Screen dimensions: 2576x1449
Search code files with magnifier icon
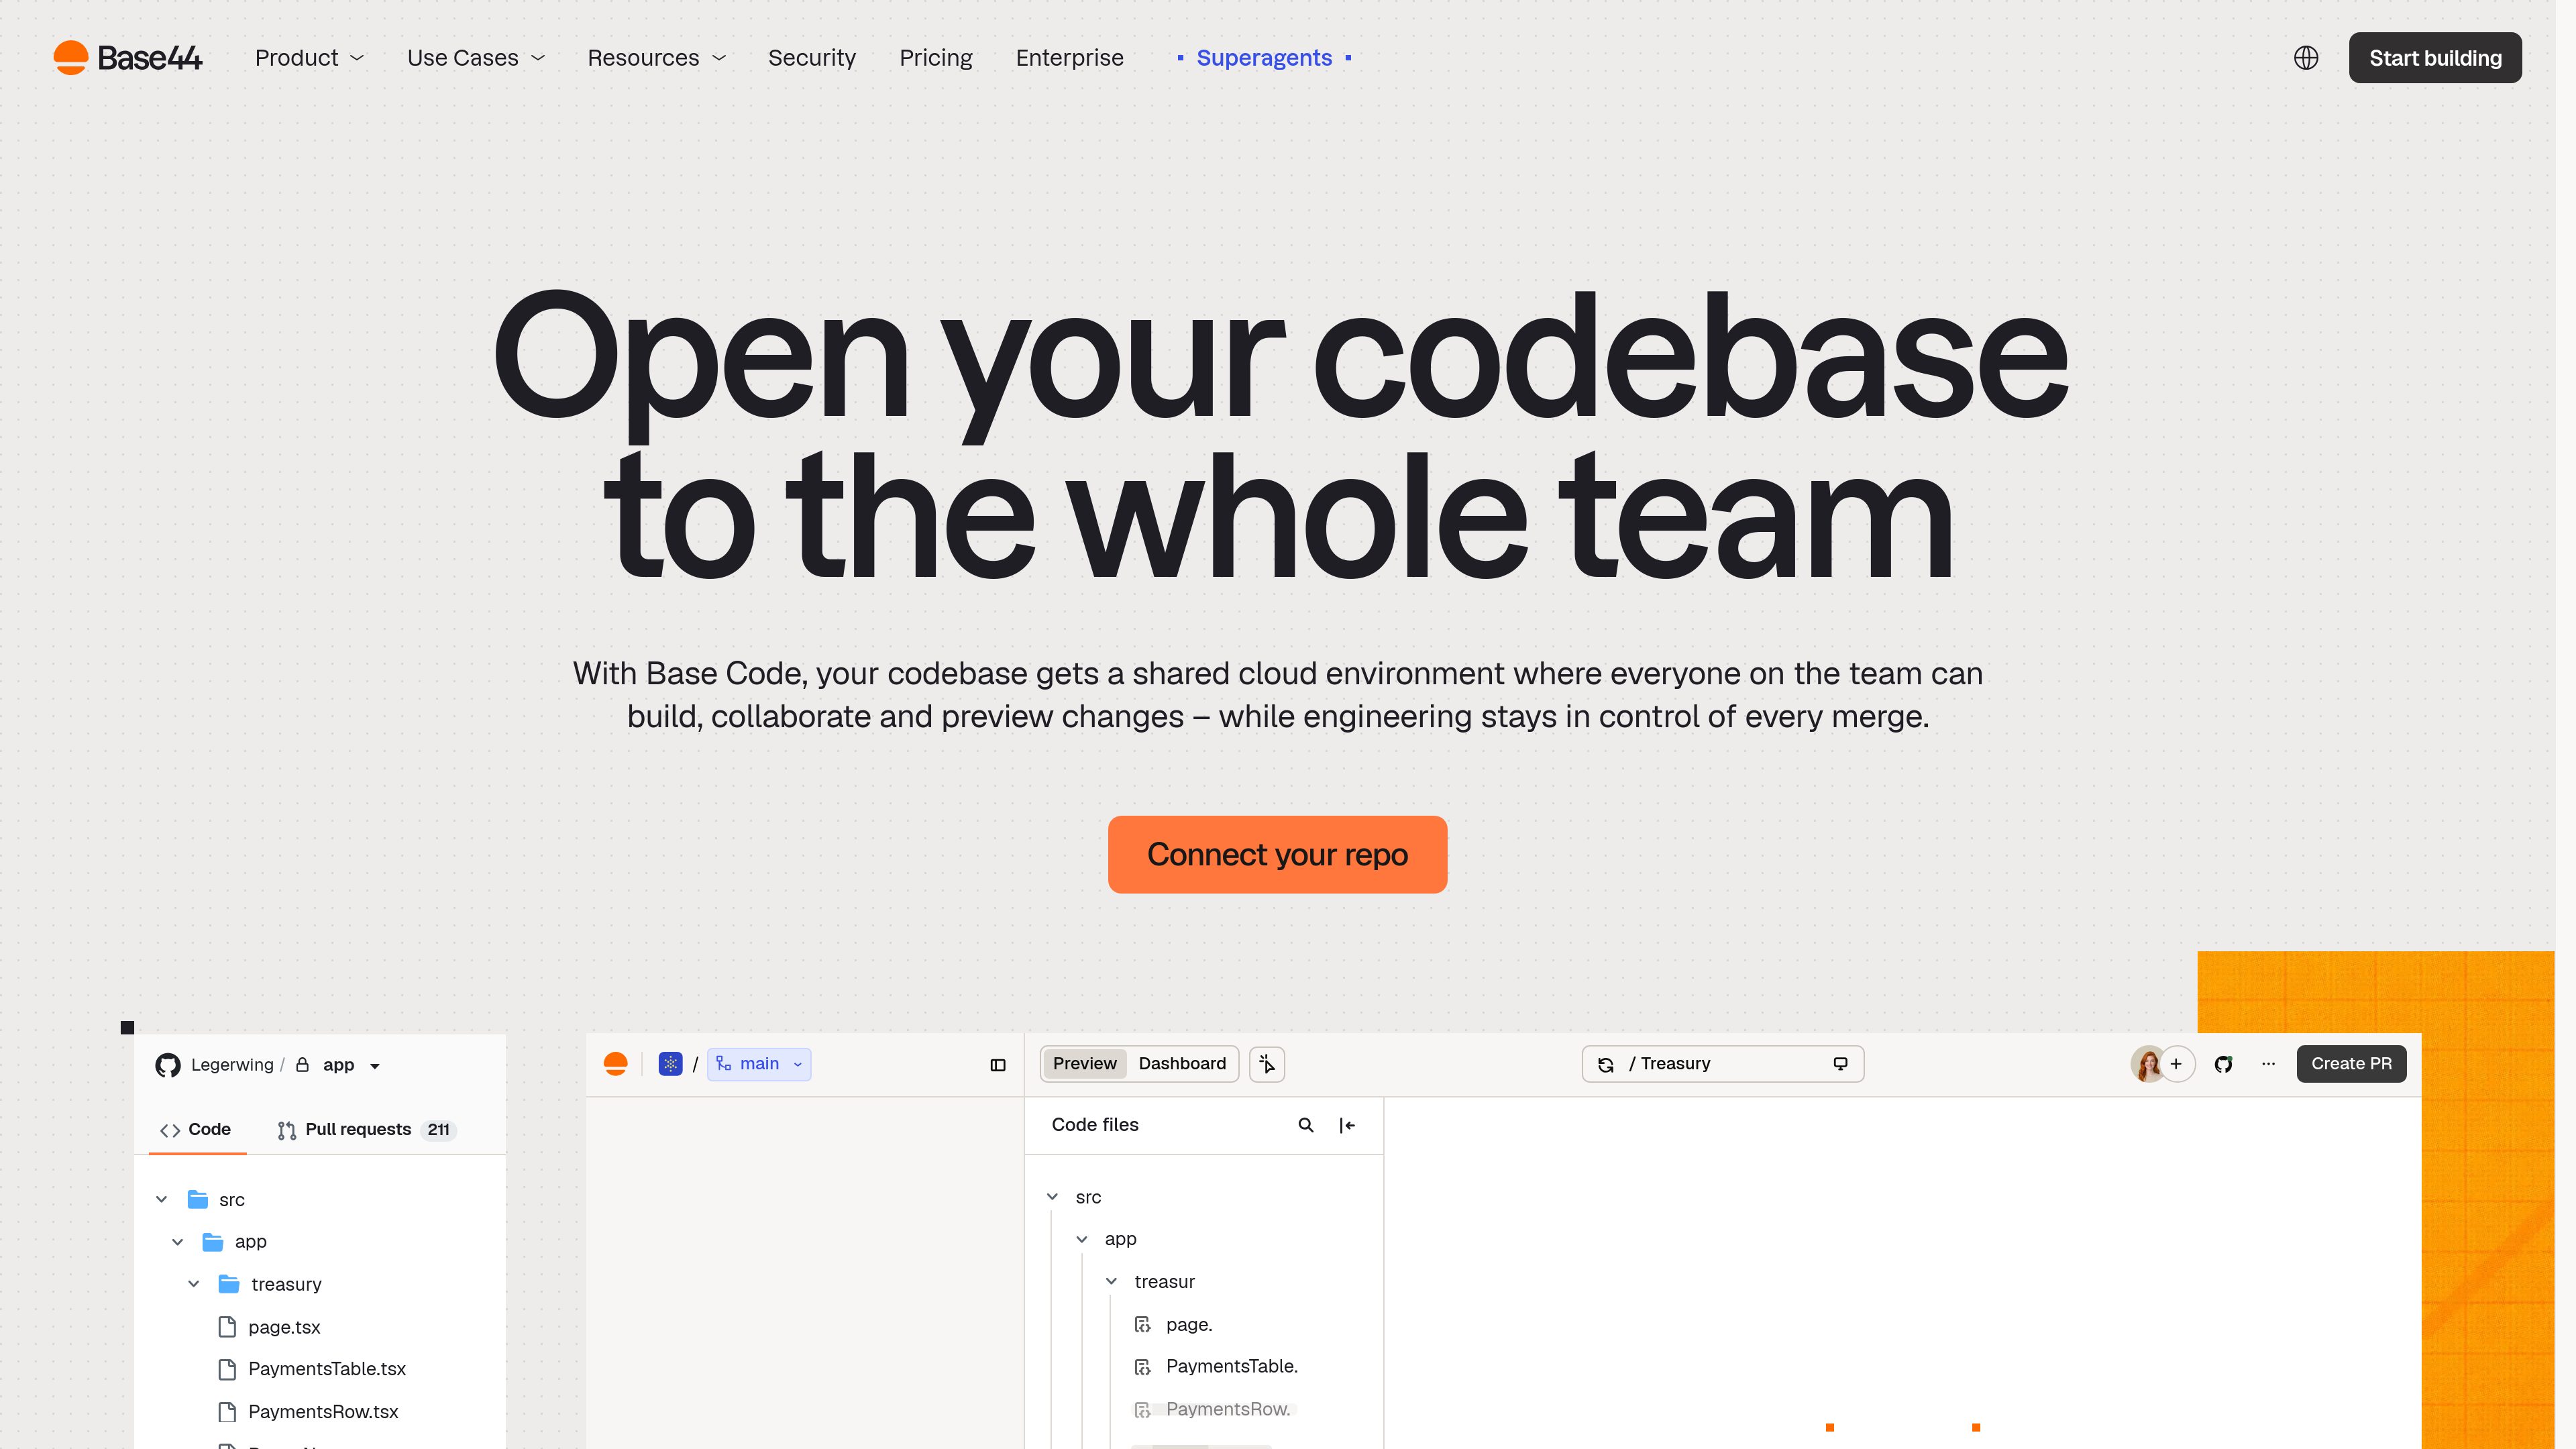point(1305,1125)
